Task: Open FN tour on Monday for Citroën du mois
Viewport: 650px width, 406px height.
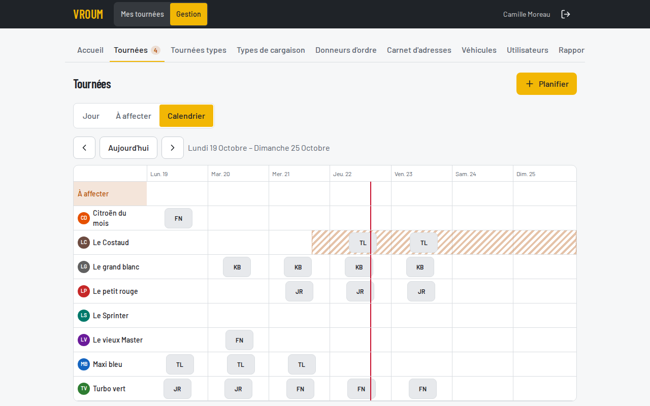Action: (178, 218)
